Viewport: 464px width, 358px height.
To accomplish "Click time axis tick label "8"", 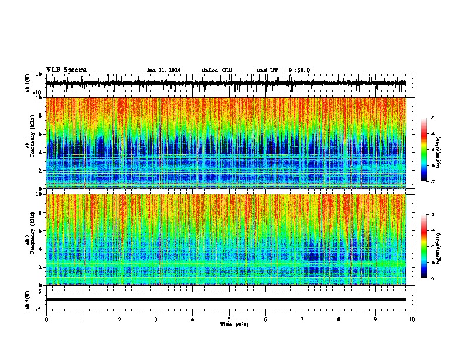I will click(339, 319).
